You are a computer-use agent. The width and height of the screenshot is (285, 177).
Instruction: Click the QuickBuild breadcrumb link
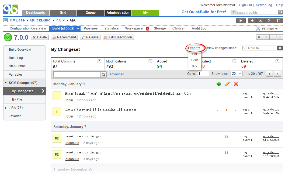(x=40, y=20)
